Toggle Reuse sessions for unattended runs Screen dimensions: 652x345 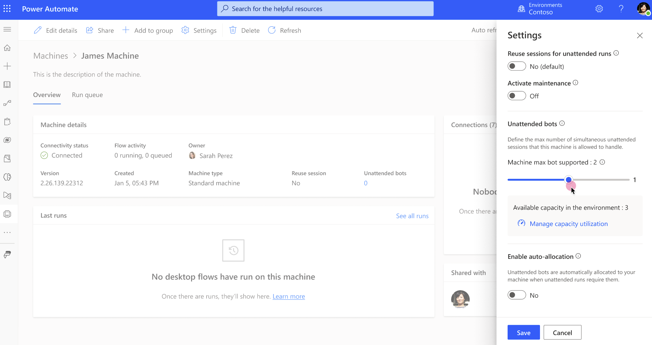point(517,66)
